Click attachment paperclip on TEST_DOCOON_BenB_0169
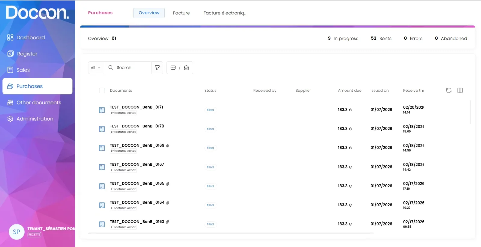Image resolution: width=481 pixels, height=247 pixels. click(x=167, y=145)
